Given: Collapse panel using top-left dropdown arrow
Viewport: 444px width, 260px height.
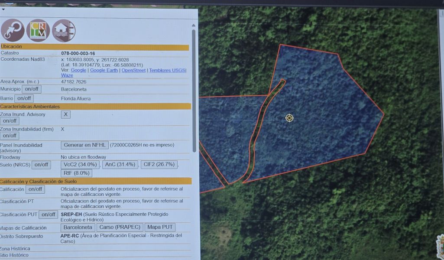Looking at the screenshot, I should [3, 9].
